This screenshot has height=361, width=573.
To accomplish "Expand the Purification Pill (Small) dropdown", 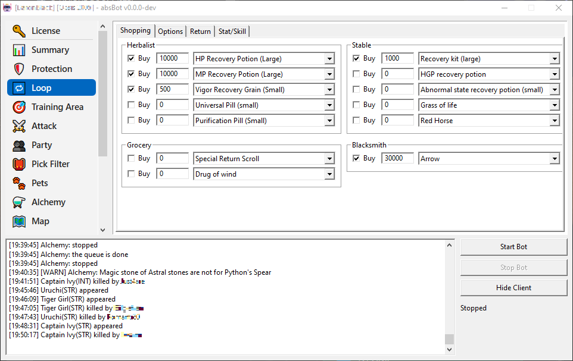I will (329, 121).
